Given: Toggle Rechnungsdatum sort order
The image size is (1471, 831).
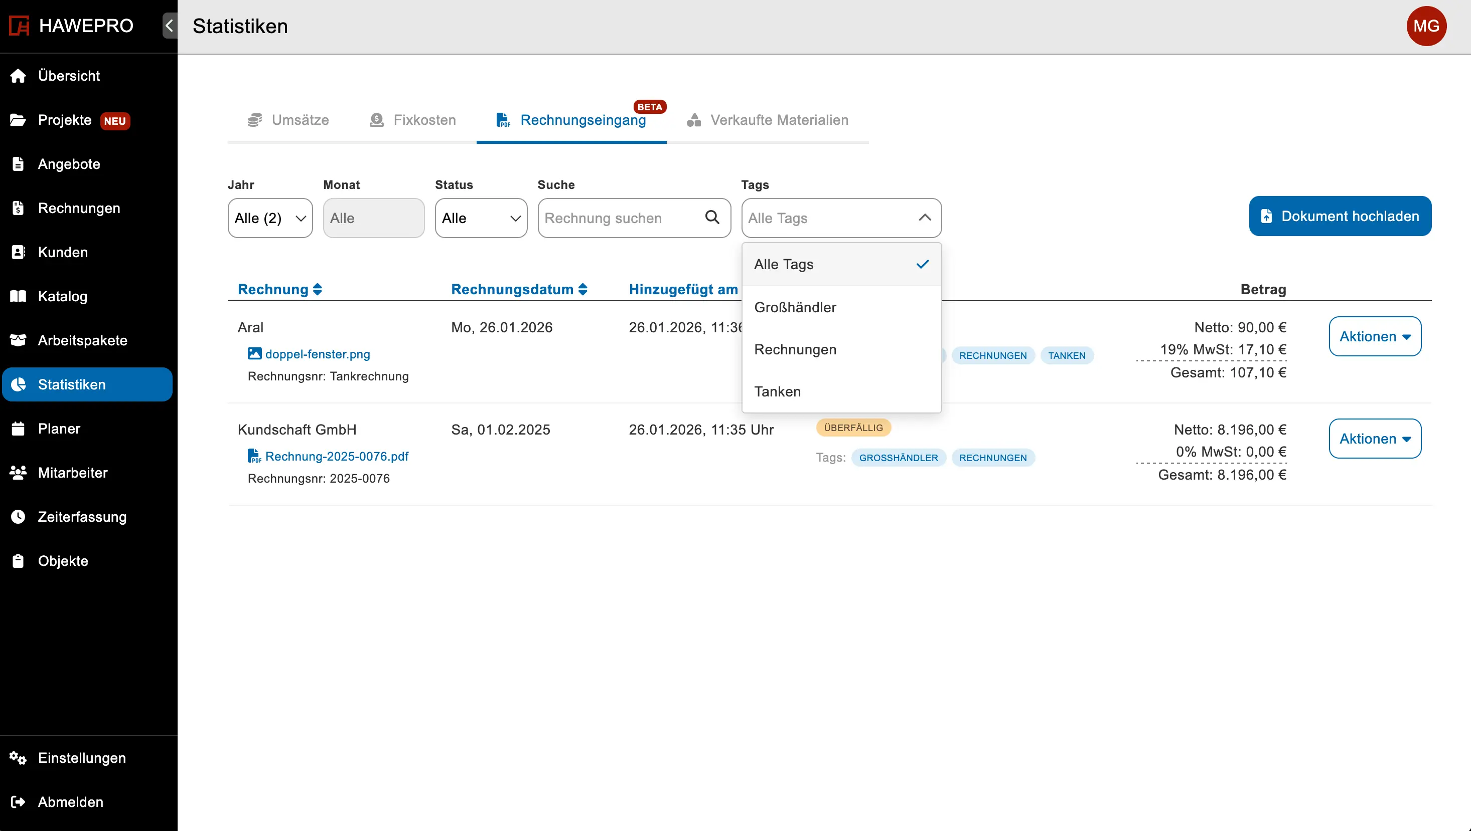Looking at the screenshot, I should 582,289.
